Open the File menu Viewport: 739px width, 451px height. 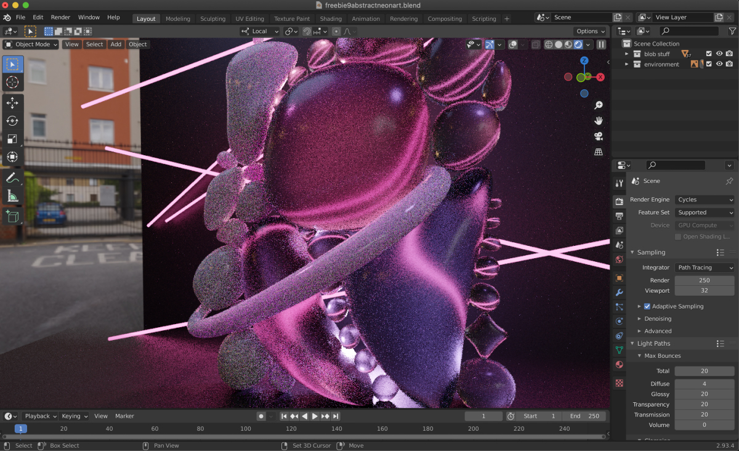(x=20, y=17)
